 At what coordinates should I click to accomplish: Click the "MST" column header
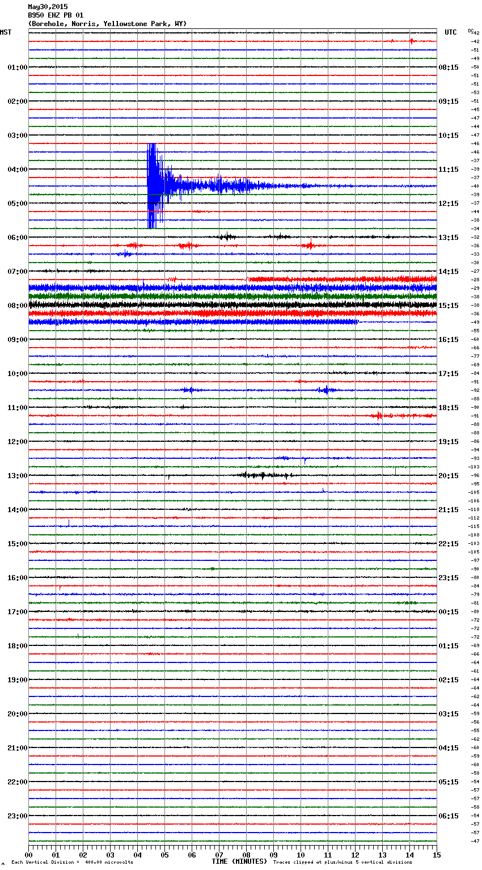tap(6, 32)
